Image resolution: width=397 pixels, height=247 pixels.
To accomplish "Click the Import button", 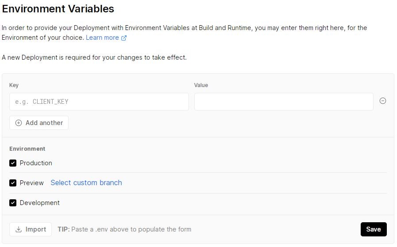I will 31,229.
